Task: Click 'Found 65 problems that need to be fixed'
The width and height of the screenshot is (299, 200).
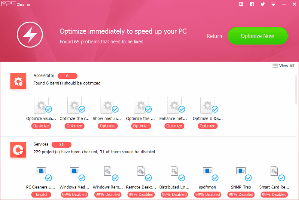Action: pos(101,41)
